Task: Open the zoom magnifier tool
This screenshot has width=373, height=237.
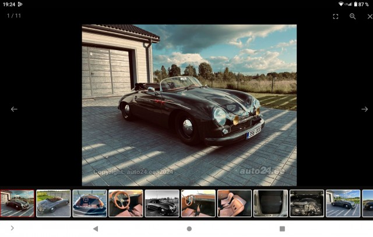Action: 353,16
